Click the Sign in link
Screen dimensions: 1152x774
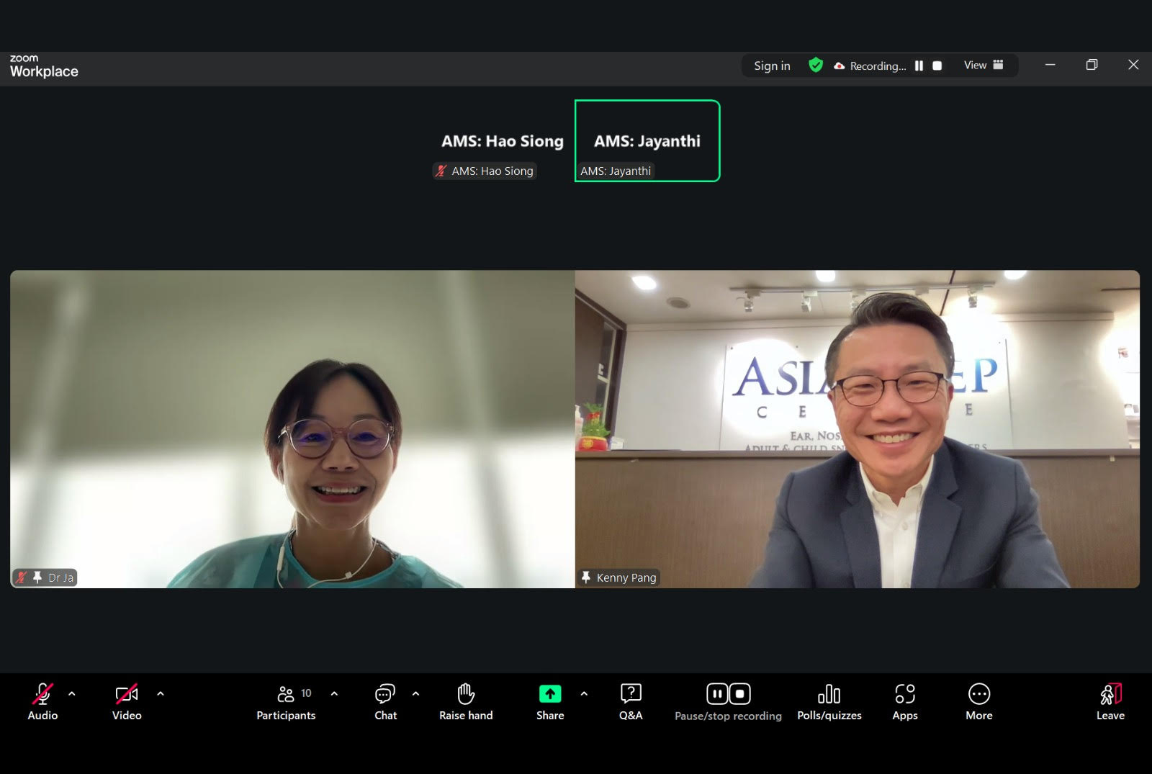[772, 66]
